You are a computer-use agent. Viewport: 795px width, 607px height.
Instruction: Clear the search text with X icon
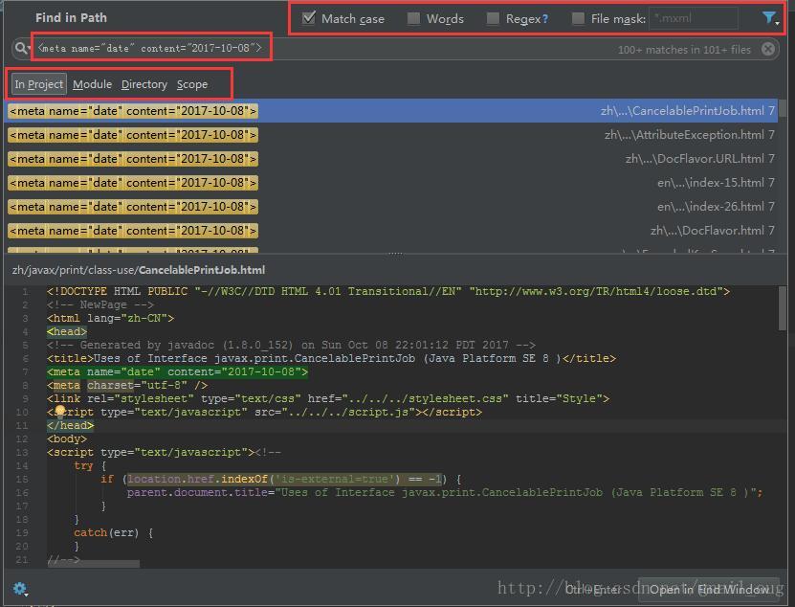(767, 49)
